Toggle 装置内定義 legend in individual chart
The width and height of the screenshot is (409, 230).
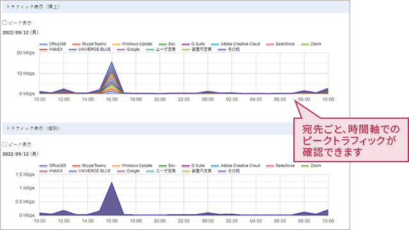tap(197, 171)
